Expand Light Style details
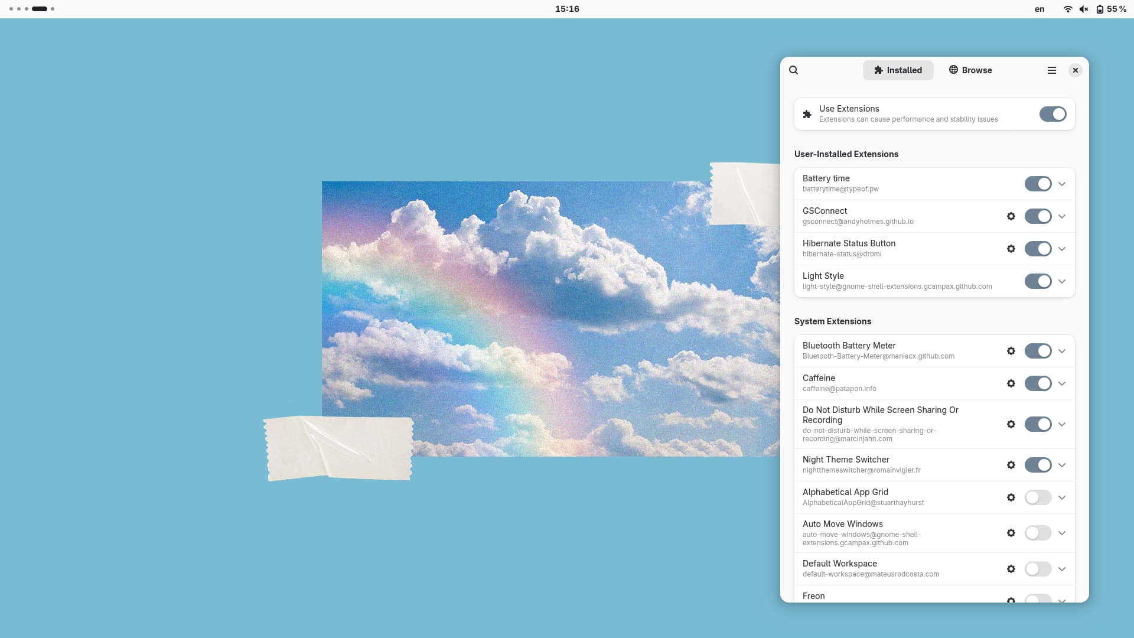Screen dimensions: 1134x638 point(1062,281)
